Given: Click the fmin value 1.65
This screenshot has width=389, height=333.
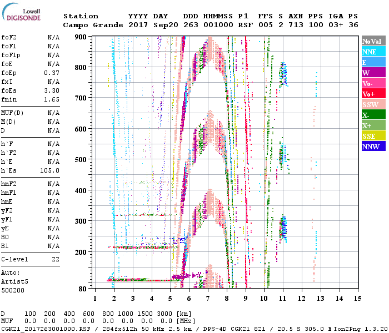Looking at the screenshot, I should pyautogui.click(x=52, y=99).
